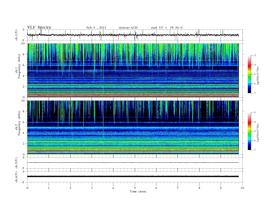
Task: Click time axis tick label "3"
Action: [92, 188]
